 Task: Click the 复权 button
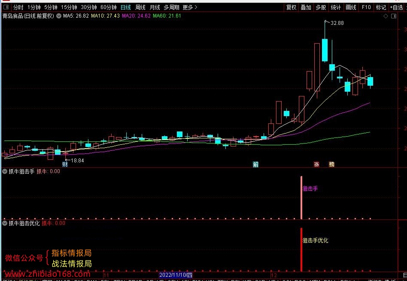pyautogui.click(x=291, y=8)
